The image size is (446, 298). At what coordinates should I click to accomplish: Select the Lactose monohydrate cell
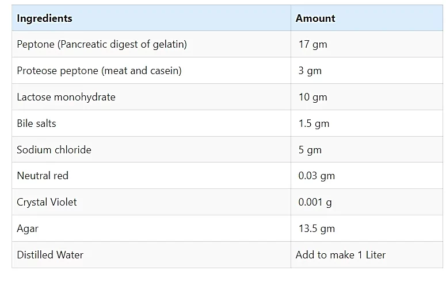(151, 97)
